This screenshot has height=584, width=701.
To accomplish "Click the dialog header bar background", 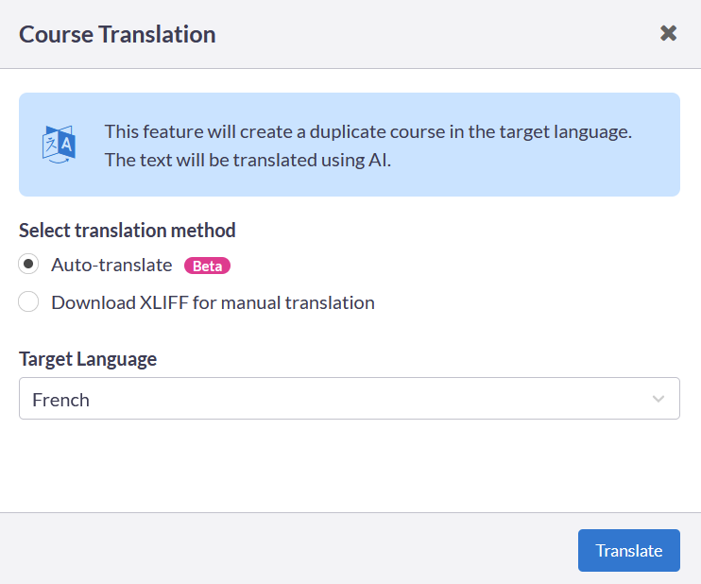I will (425, 34).
